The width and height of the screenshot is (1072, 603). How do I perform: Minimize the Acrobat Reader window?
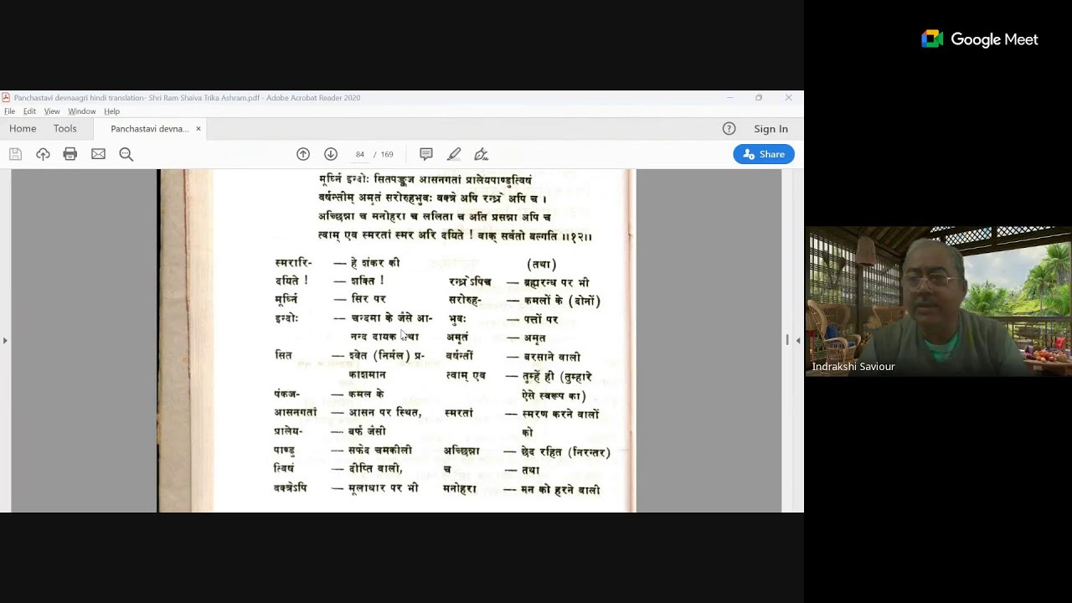tap(729, 98)
